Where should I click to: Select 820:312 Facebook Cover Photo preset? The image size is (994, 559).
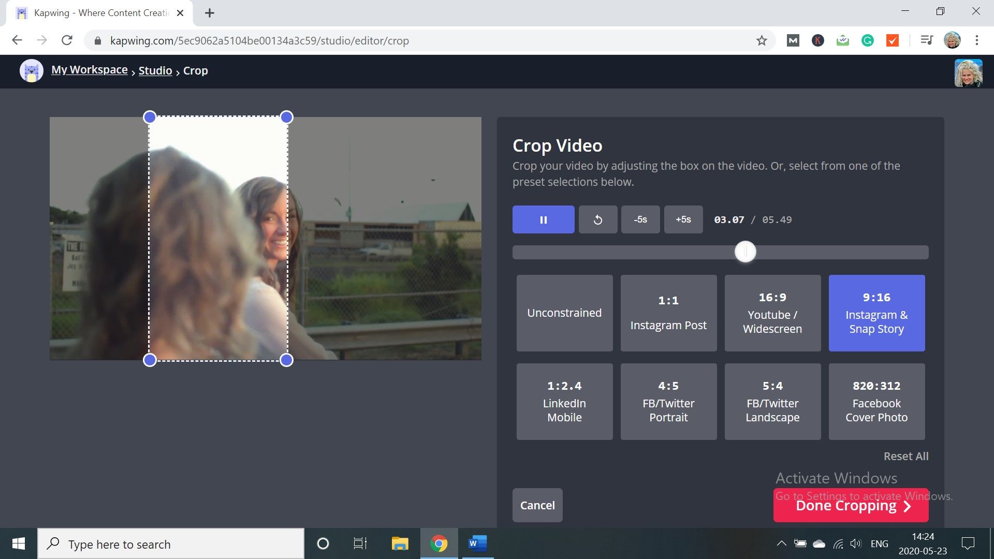point(876,402)
